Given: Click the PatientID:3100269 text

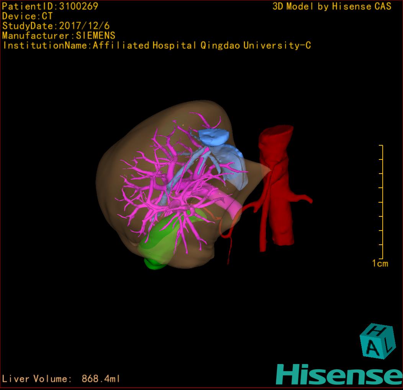Looking at the screenshot, I should [50, 6].
